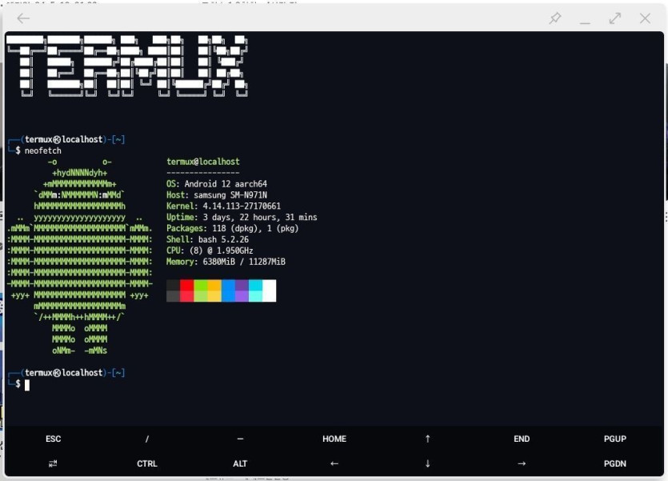This screenshot has width=668, height=481.
Task: Tap the down arrow extra key
Action: [x=428, y=463]
